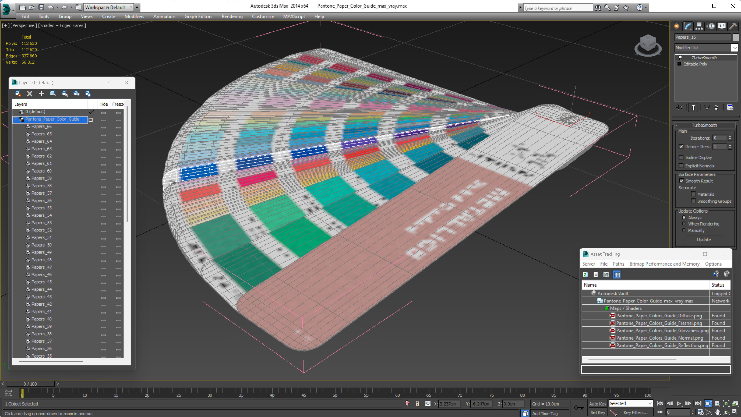Open the Utilities command panel tab

pos(733,26)
